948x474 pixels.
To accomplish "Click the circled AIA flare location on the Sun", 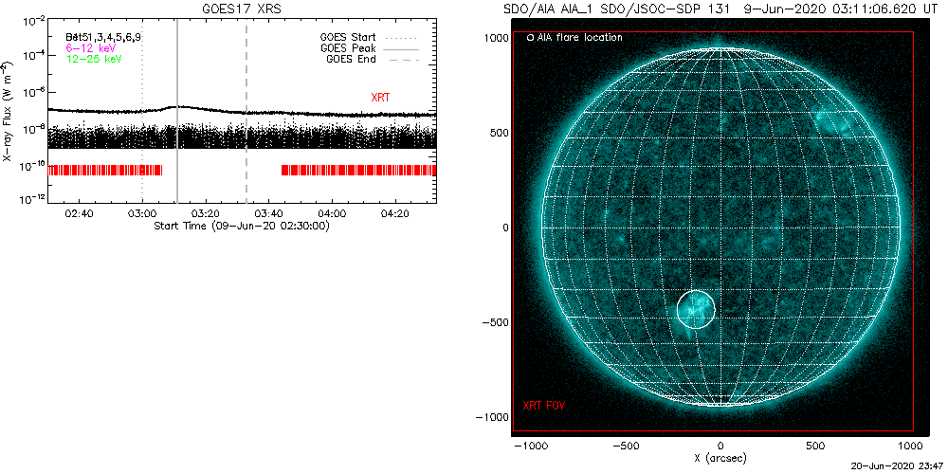I will [695, 308].
